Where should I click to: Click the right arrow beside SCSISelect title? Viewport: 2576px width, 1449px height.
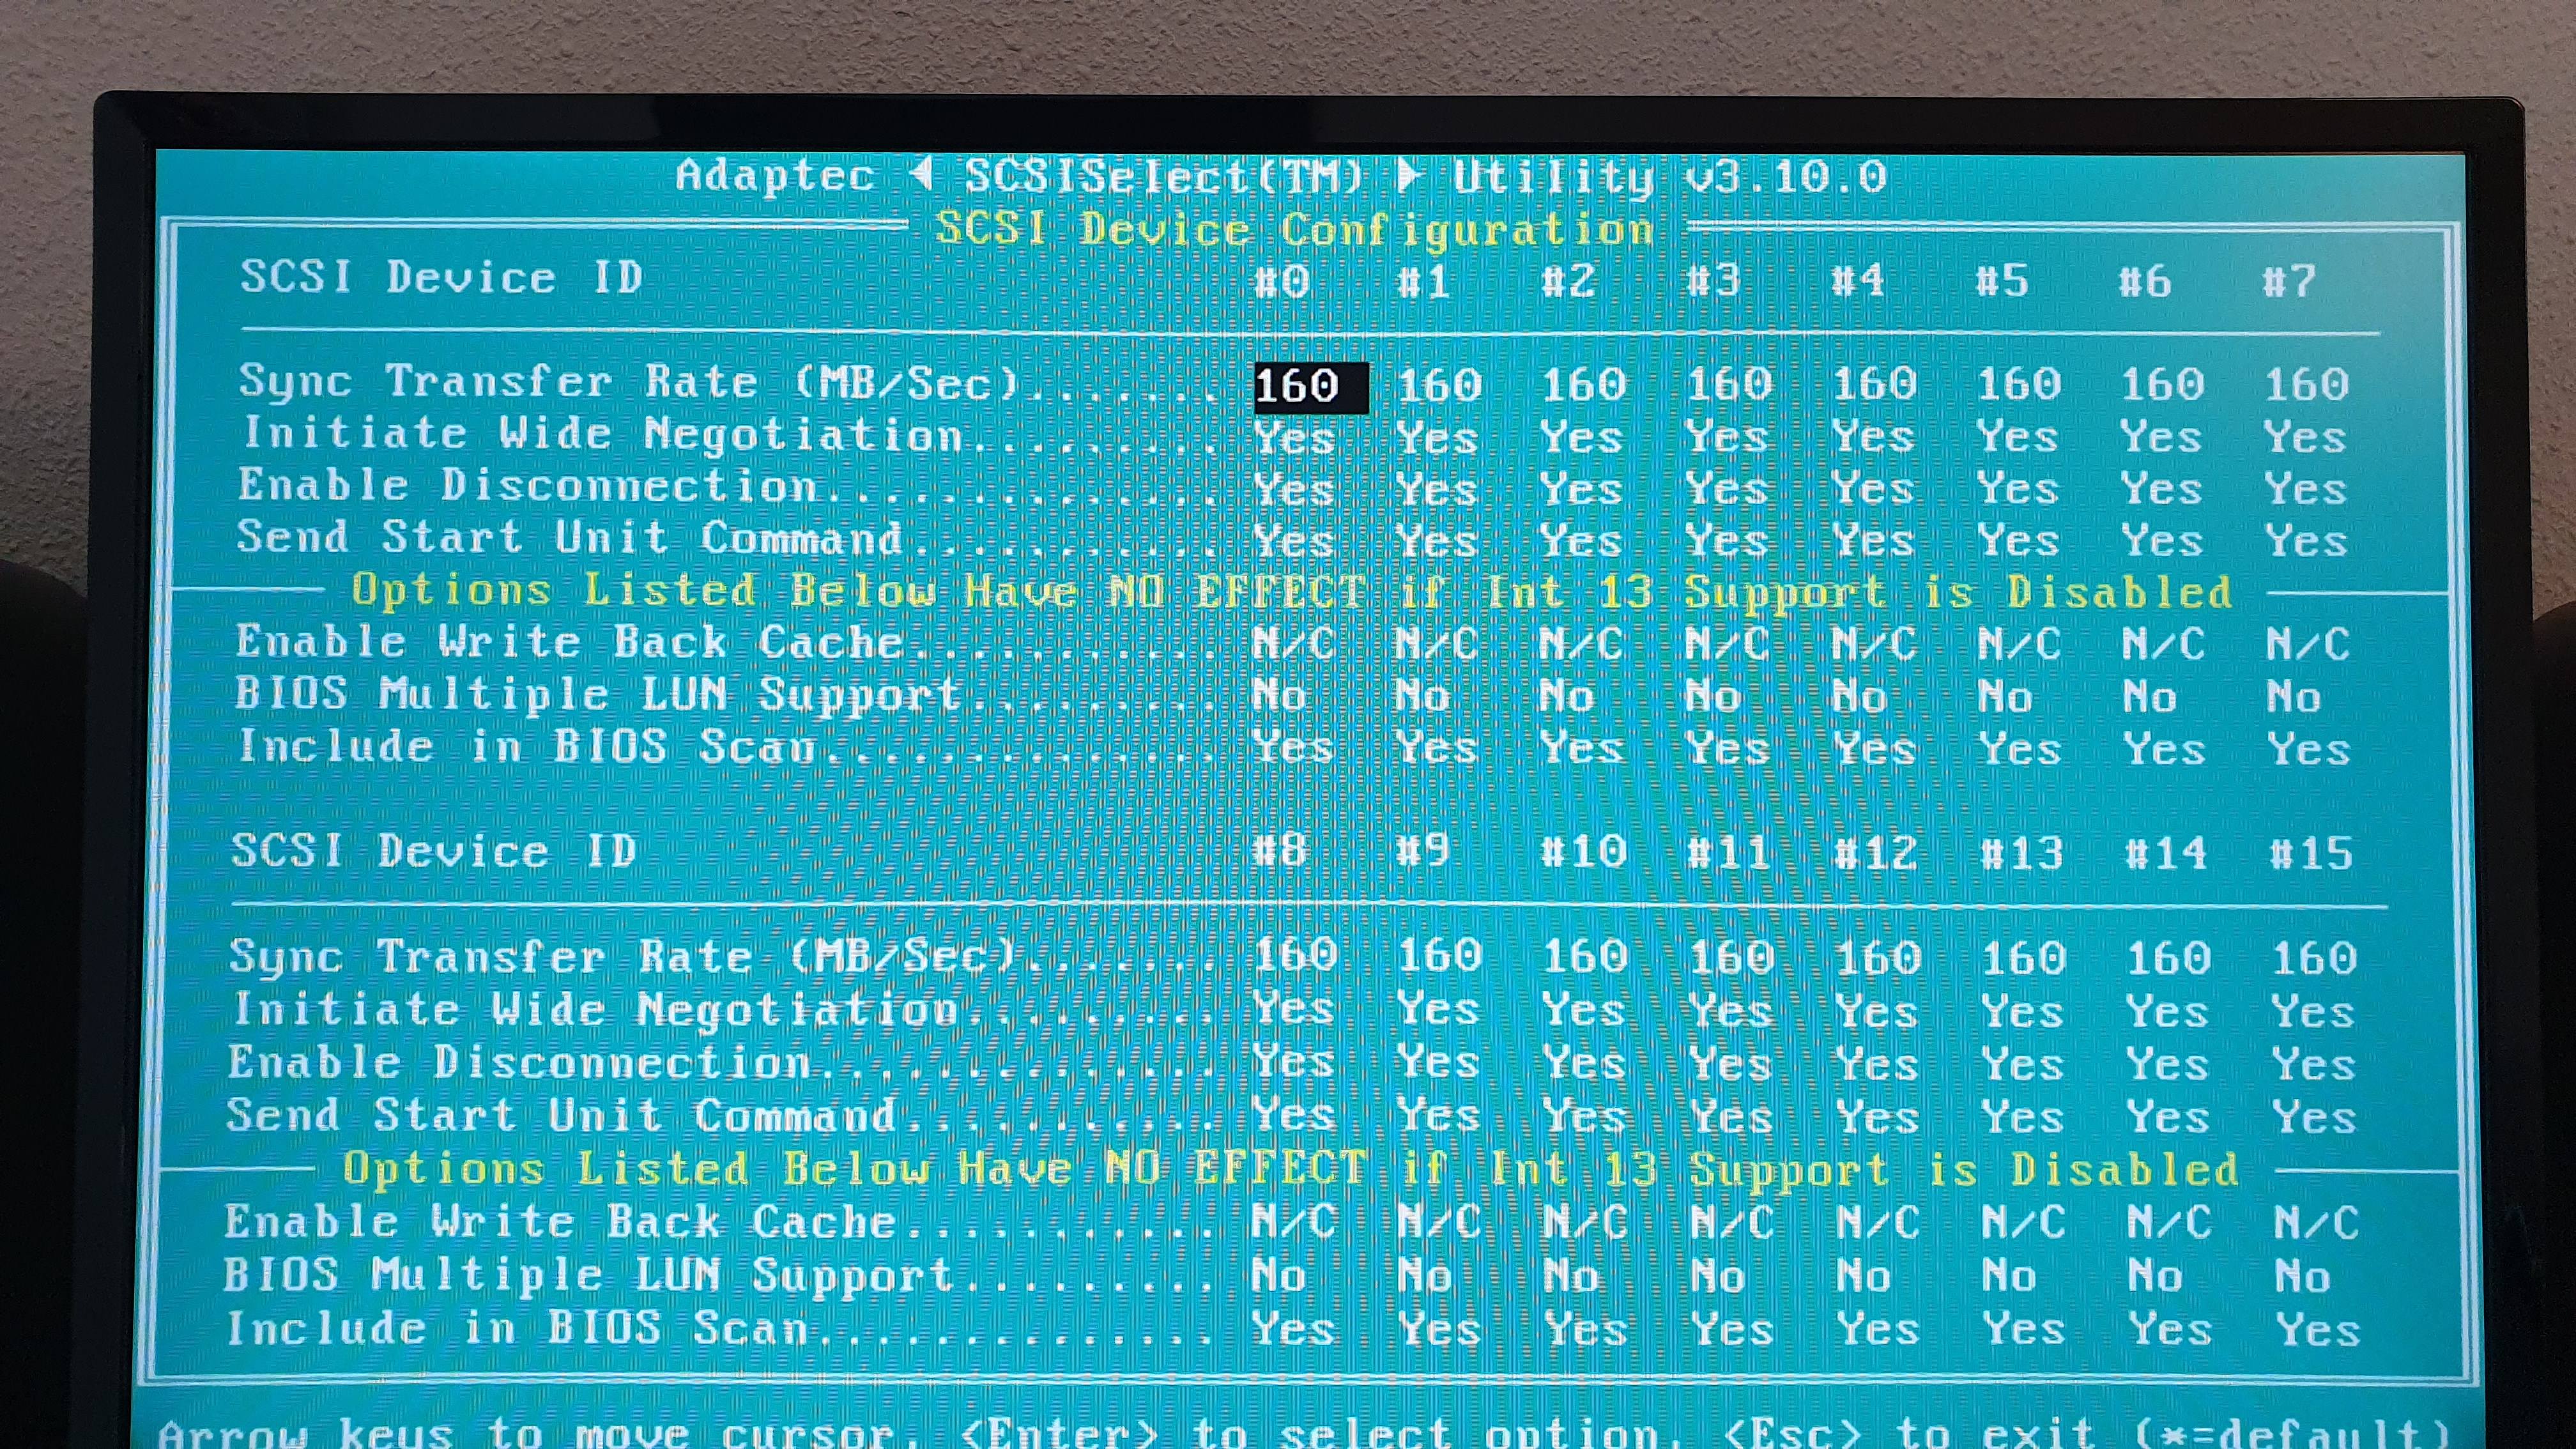pos(1408,176)
